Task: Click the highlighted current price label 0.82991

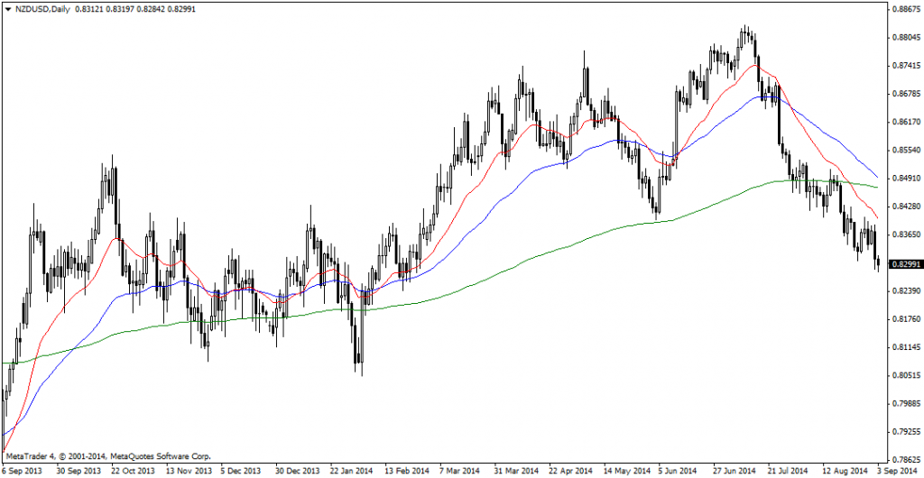Action: tap(905, 264)
